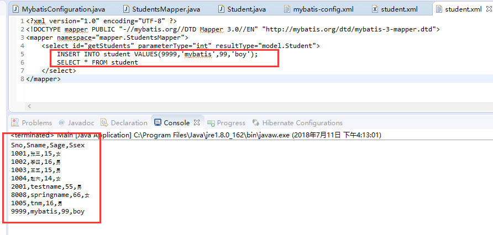
Task: Click the Console view icon
Action: coord(158,123)
